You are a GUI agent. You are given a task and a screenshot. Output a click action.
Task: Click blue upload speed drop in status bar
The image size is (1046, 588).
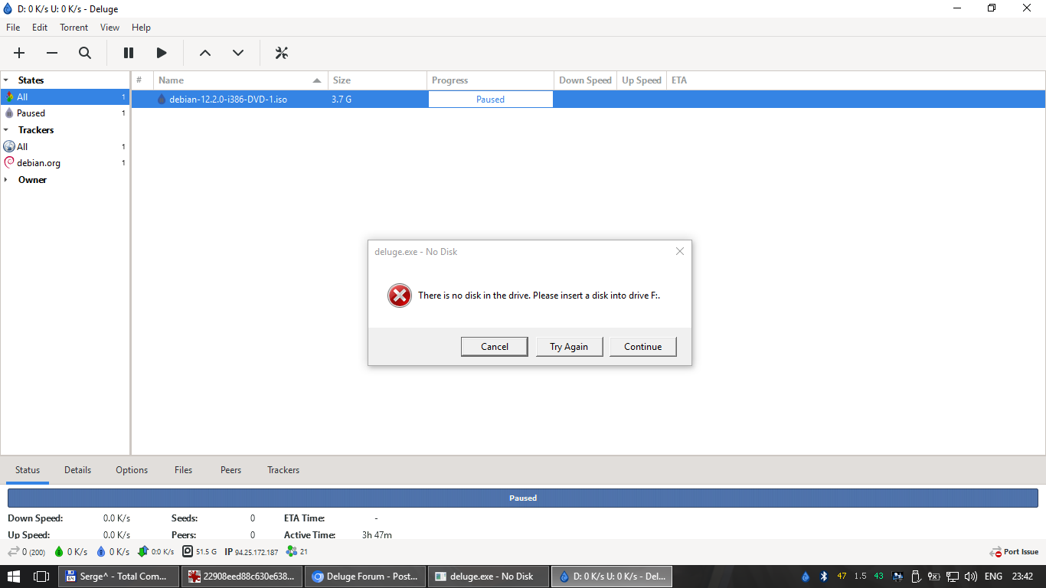coord(101,551)
